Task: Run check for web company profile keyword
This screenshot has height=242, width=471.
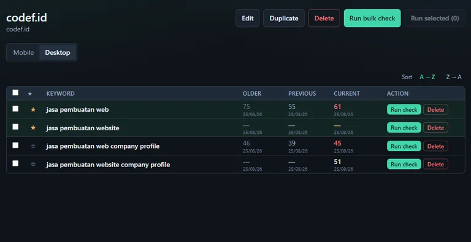Action: click(404, 146)
